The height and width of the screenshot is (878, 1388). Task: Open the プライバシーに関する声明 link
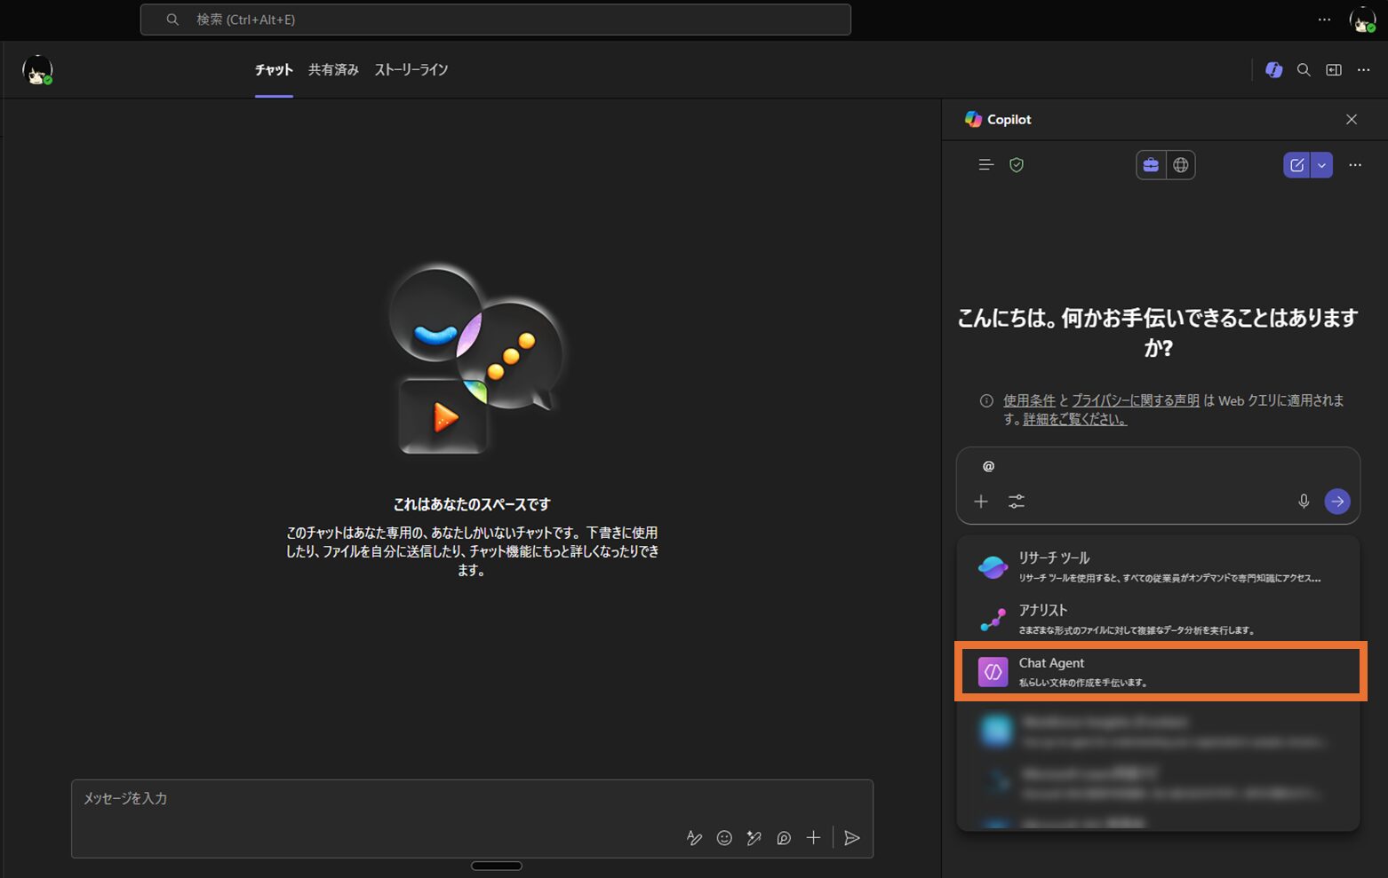1135,400
